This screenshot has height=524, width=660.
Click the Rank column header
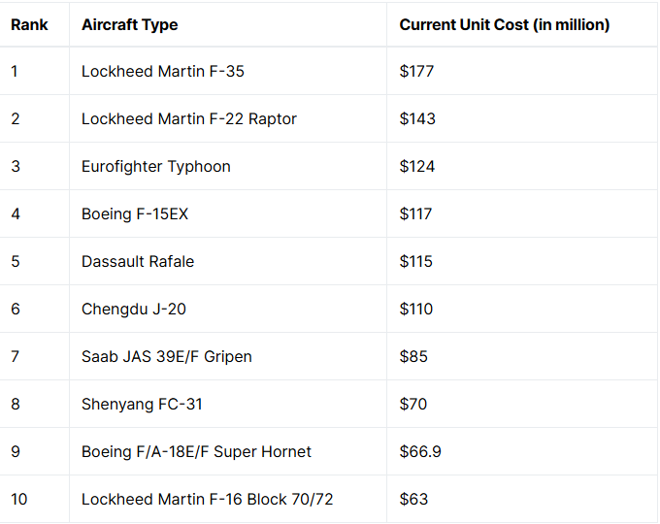click(x=29, y=24)
